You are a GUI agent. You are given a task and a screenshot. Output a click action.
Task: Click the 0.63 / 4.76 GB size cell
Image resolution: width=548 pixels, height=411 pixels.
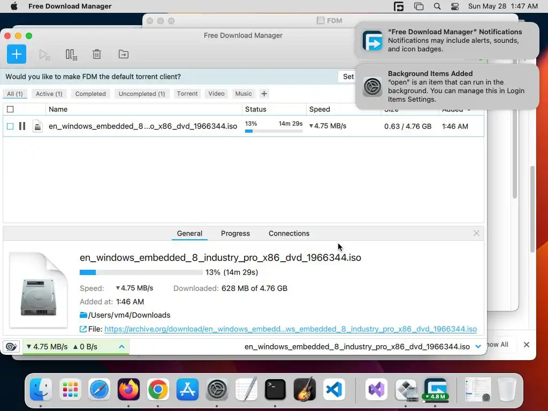[408, 126]
